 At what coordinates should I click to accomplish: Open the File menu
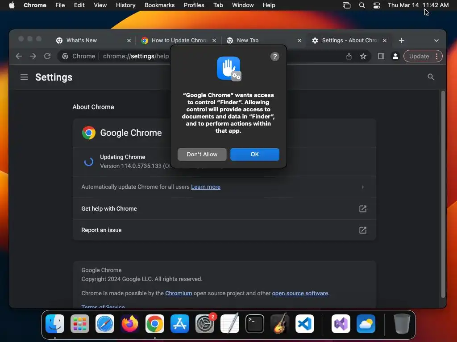tap(60, 5)
